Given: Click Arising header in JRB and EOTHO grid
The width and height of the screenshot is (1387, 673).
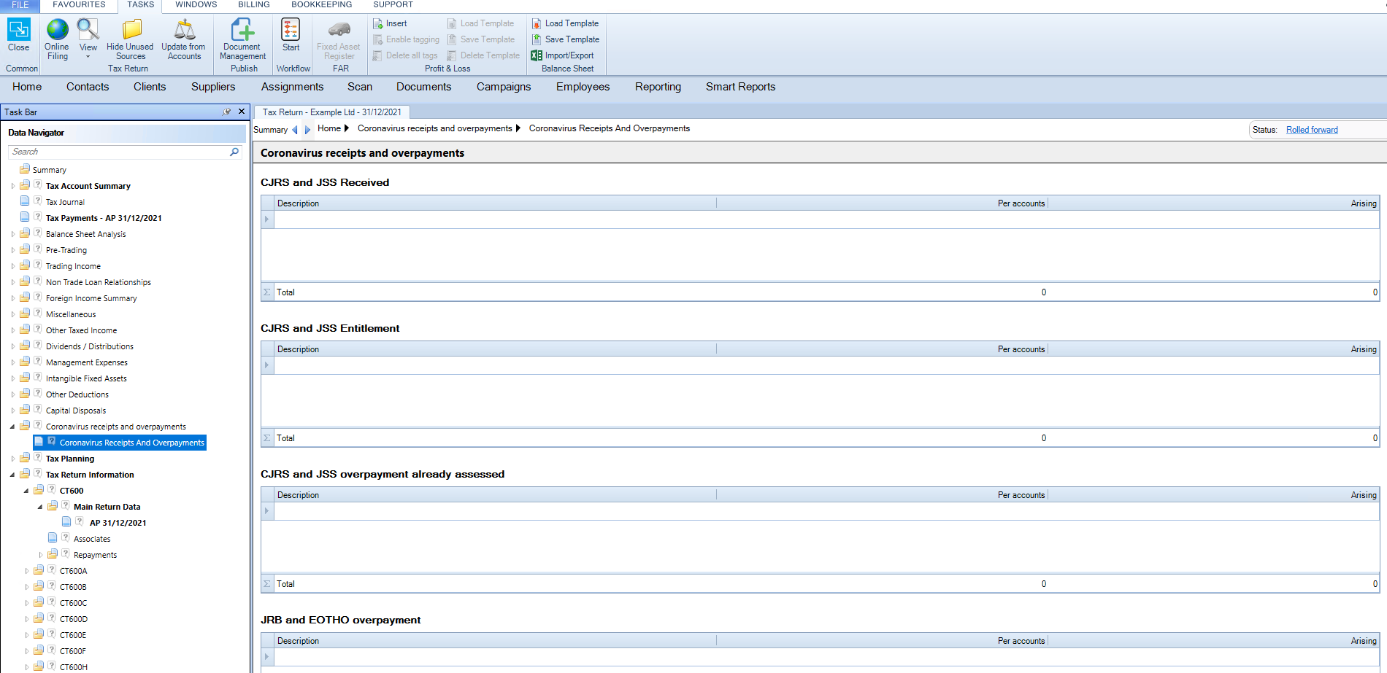Looking at the screenshot, I should (x=1363, y=641).
